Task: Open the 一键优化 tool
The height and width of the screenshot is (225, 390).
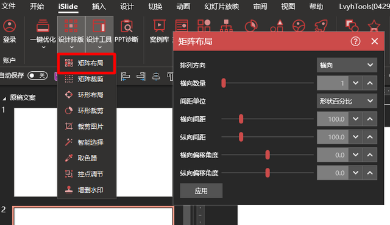Action: point(43,33)
